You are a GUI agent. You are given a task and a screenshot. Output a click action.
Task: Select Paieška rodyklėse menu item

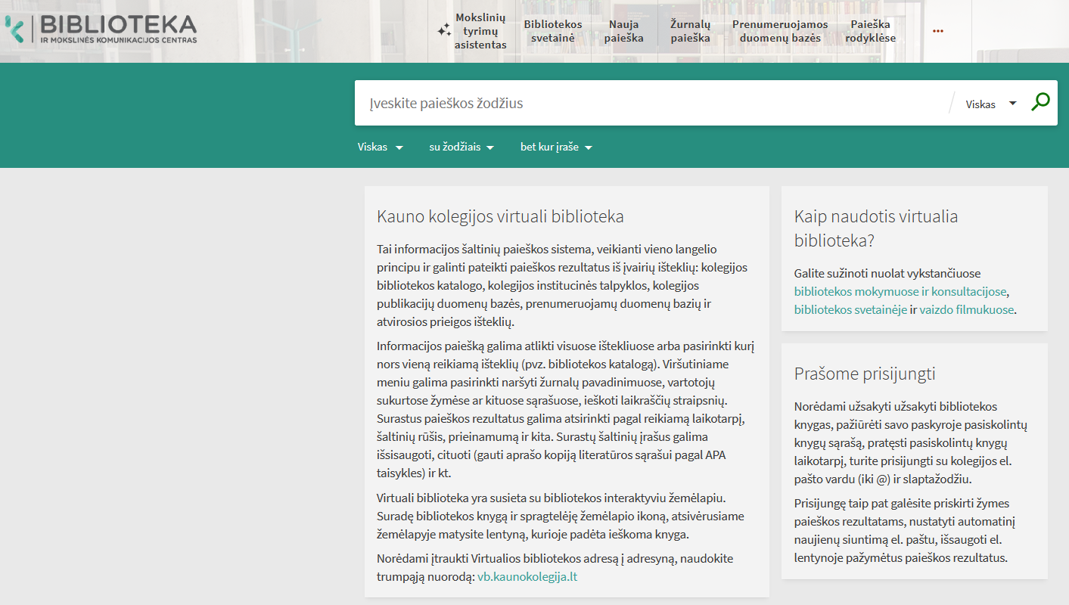pyautogui.click(x=870, y=31)
